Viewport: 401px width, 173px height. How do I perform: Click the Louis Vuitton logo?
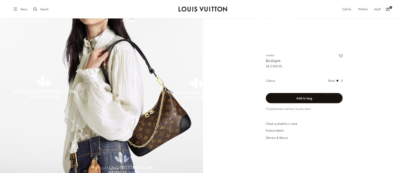[x=203, y=9]
